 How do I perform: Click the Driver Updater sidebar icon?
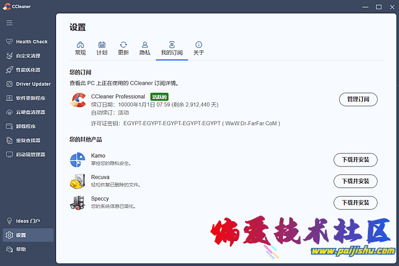[9, 84]
